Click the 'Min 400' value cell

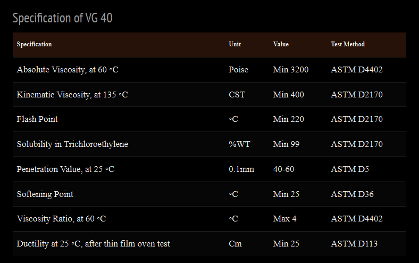point(288,95)
